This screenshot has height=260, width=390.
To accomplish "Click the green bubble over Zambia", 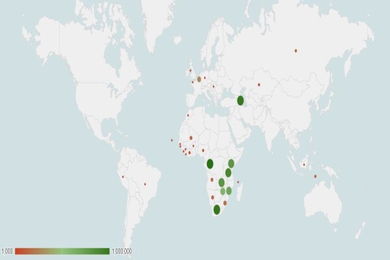I will click(222, 183).
